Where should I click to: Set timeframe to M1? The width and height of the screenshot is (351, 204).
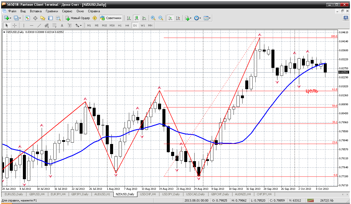(x=89, y=25)
